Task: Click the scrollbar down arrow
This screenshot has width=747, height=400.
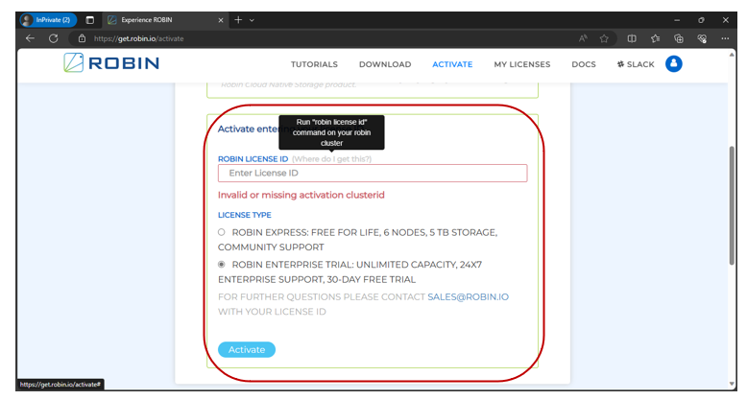Action: point(732,384)
